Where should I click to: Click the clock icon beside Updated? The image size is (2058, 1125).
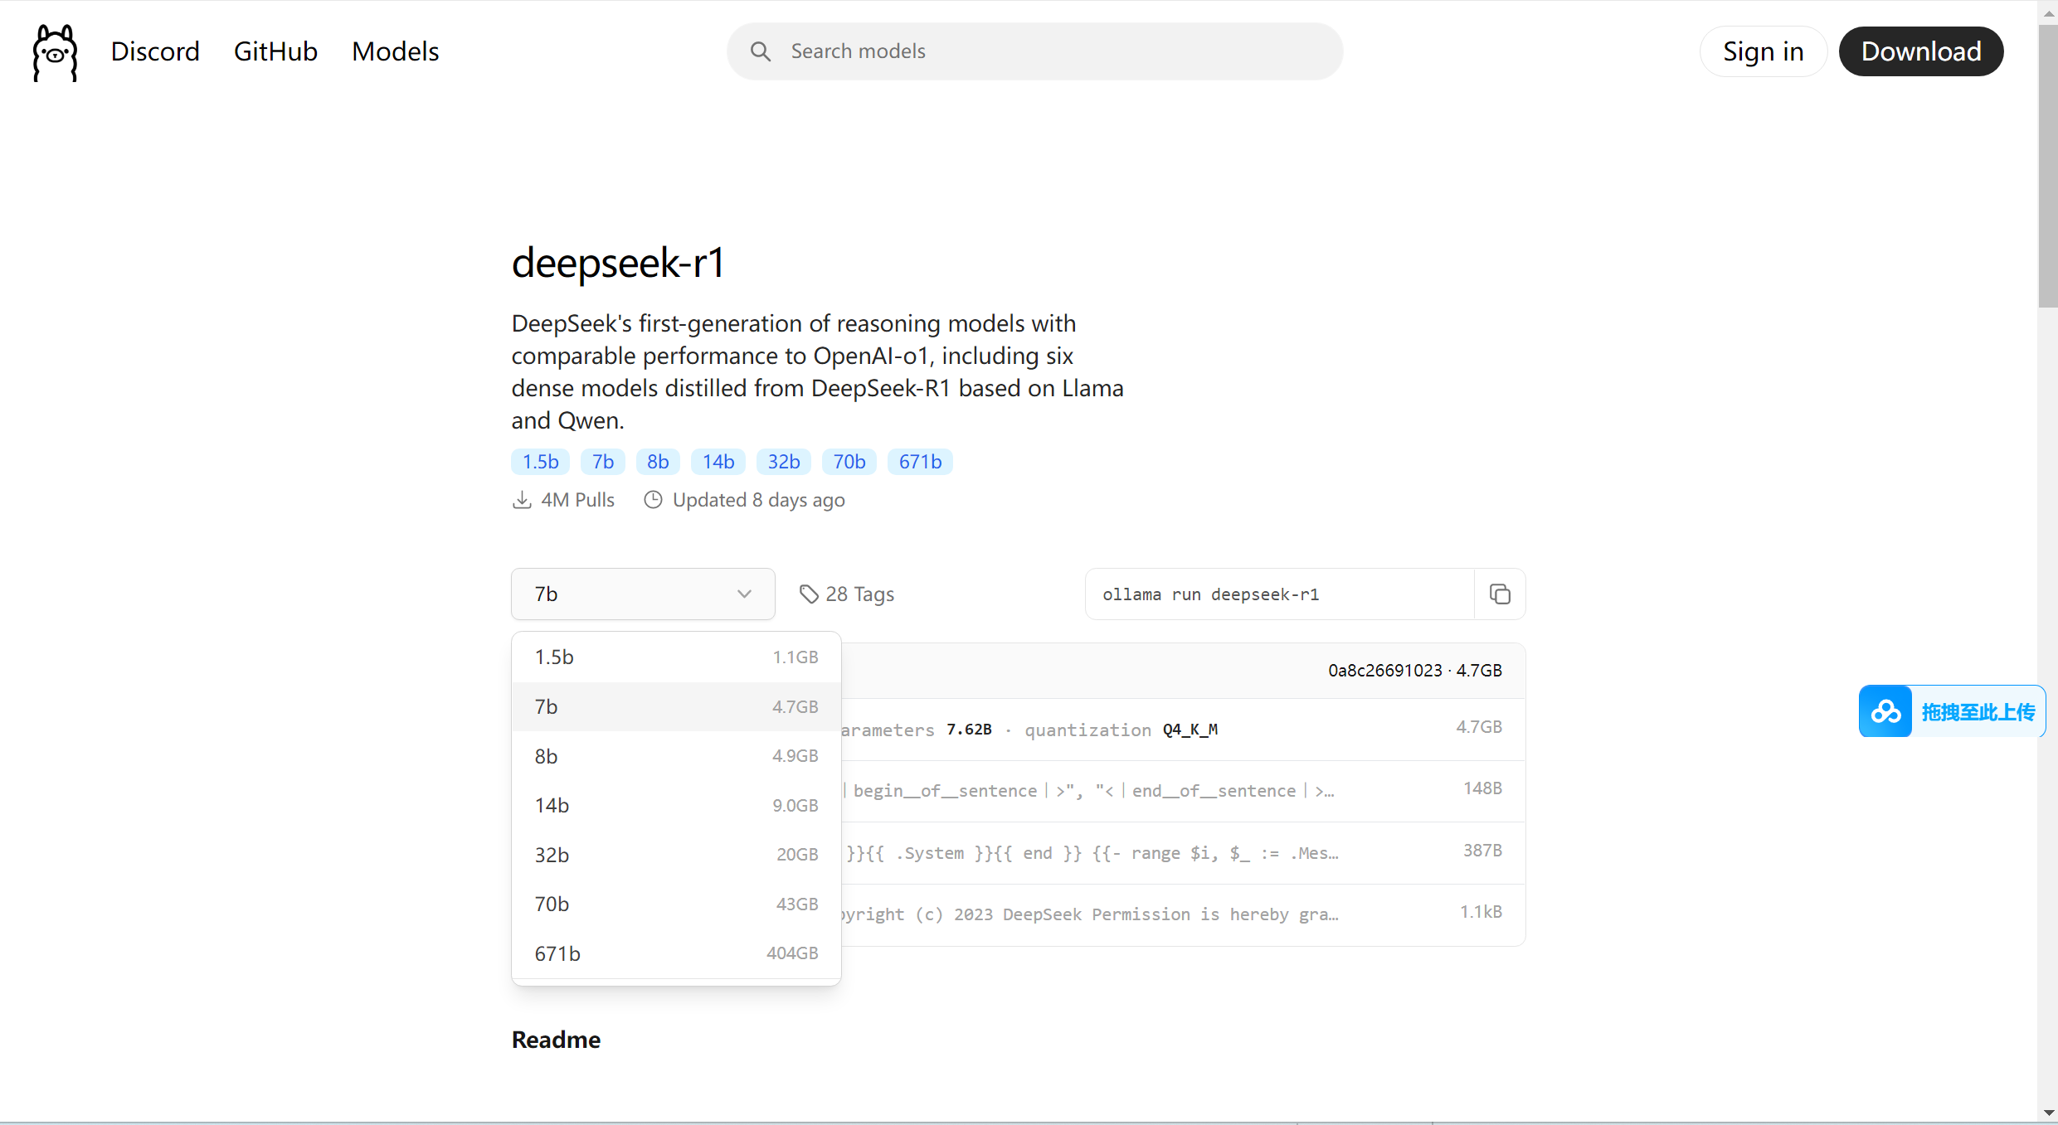click(x=654, y=500)
